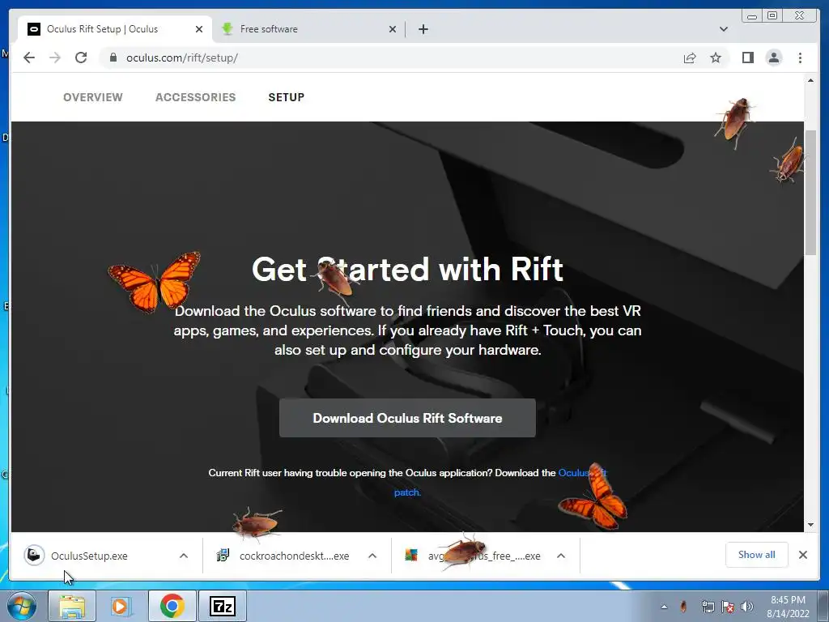
Task: Bookmark this page with the star
Action: [x=716, y=58]
